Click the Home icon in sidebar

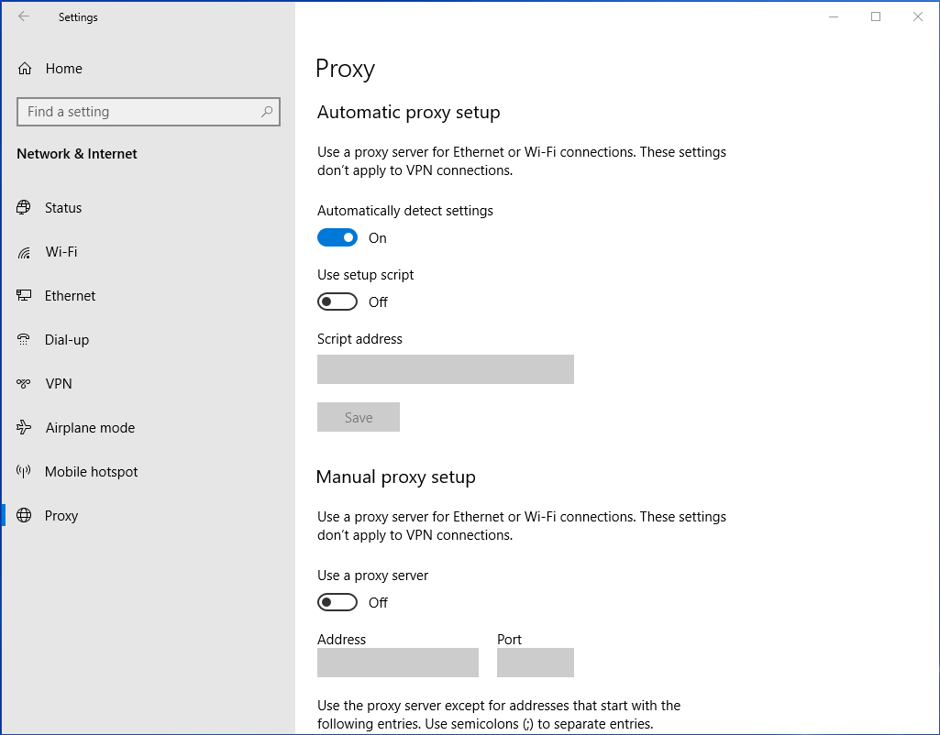[25, 69]
